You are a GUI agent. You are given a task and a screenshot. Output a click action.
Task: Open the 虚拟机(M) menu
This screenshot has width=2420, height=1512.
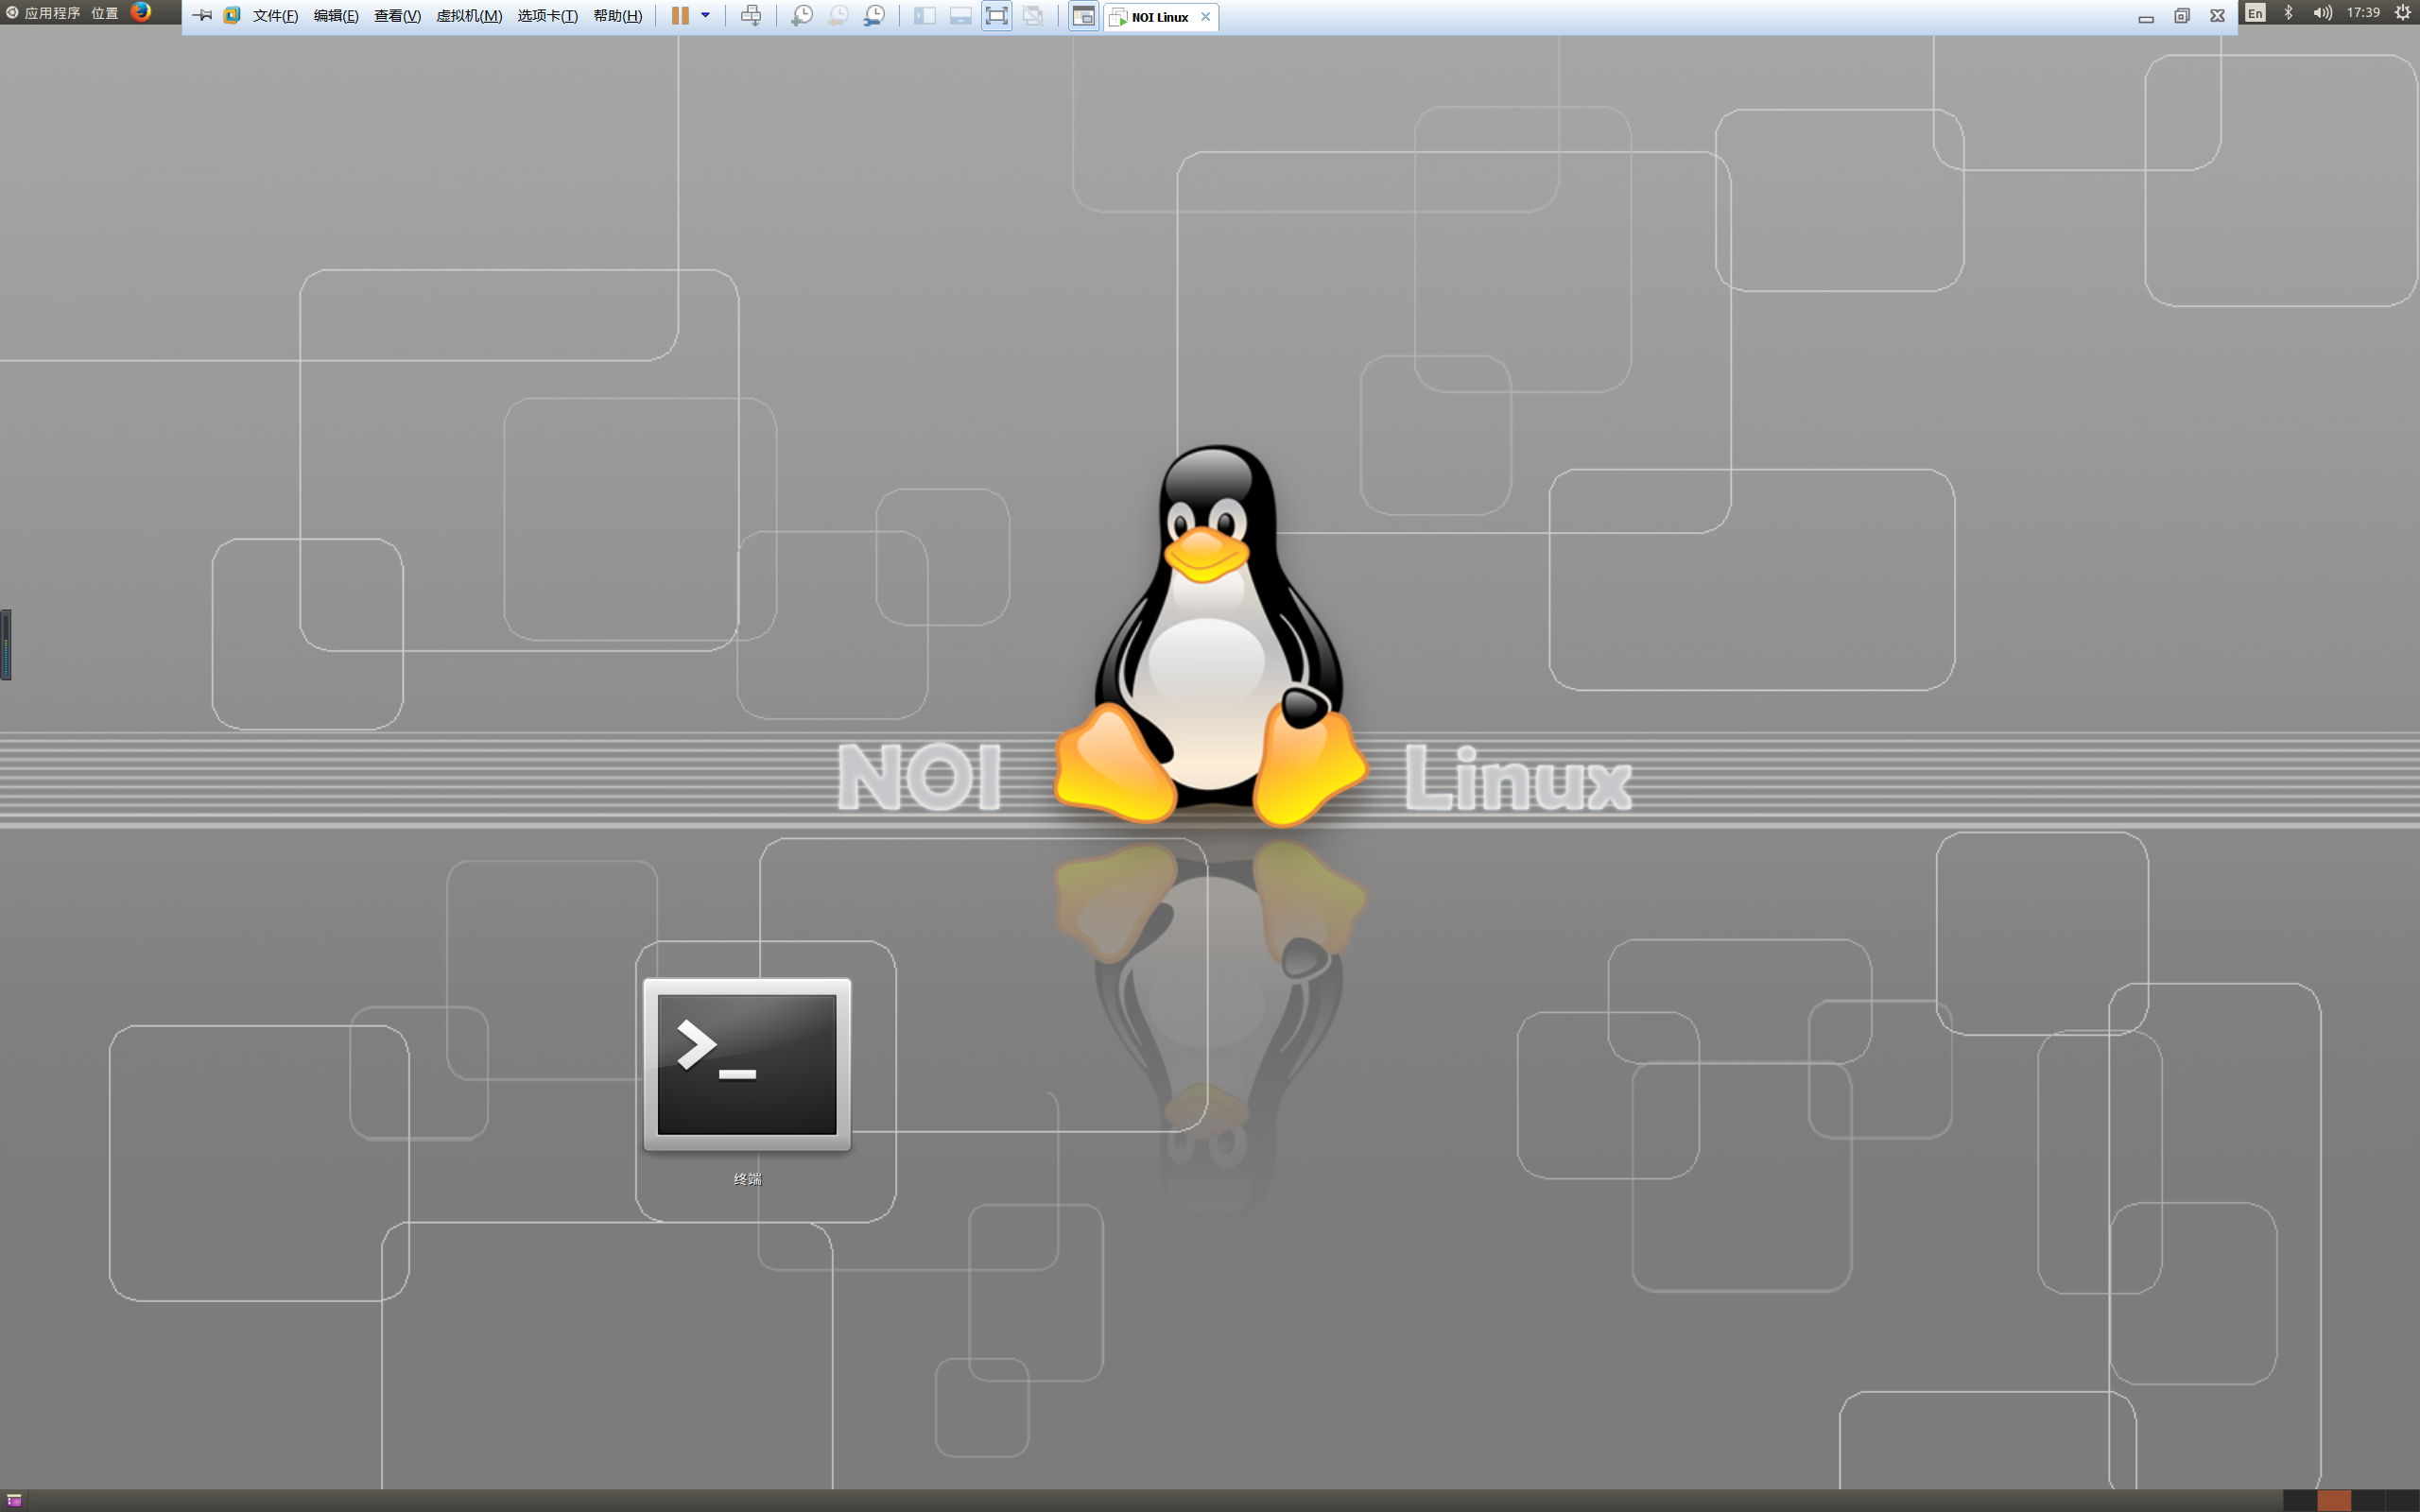pos(469,16)
